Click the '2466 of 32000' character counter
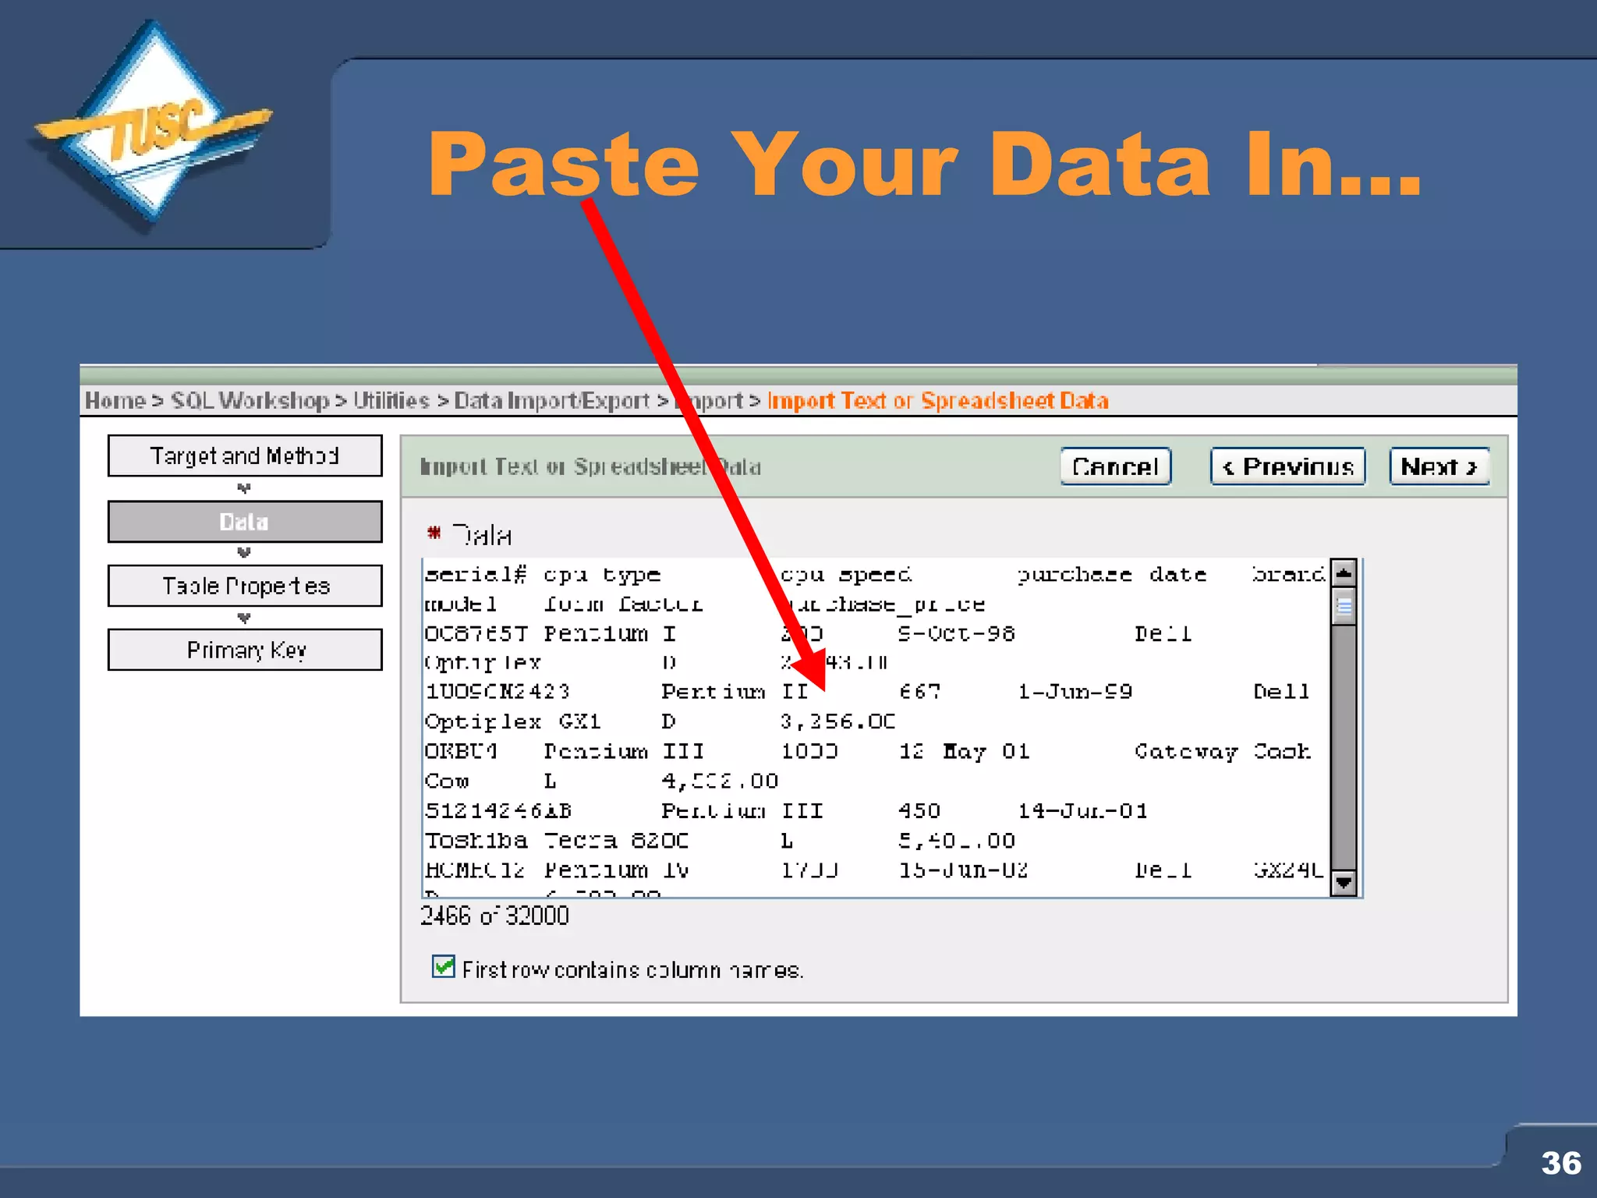Viewport: 1597px width, 1198px height. click(x=494, y=916)
